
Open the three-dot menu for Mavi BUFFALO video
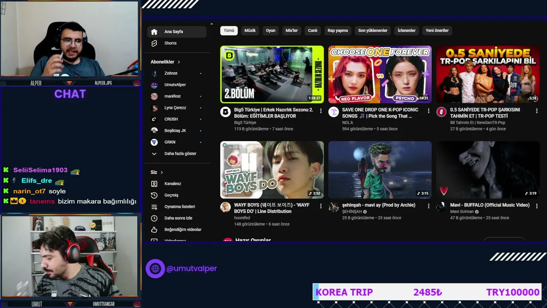click(x=537, y=206)
